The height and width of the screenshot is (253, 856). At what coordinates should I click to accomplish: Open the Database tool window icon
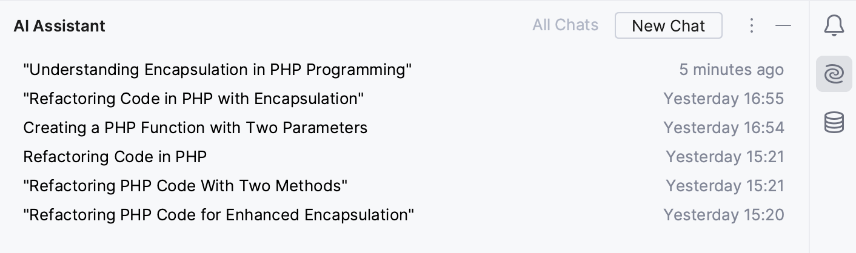pos(834,122)
